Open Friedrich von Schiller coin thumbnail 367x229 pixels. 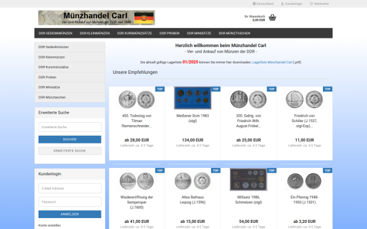pyautogui.click(x=304, y=100)
